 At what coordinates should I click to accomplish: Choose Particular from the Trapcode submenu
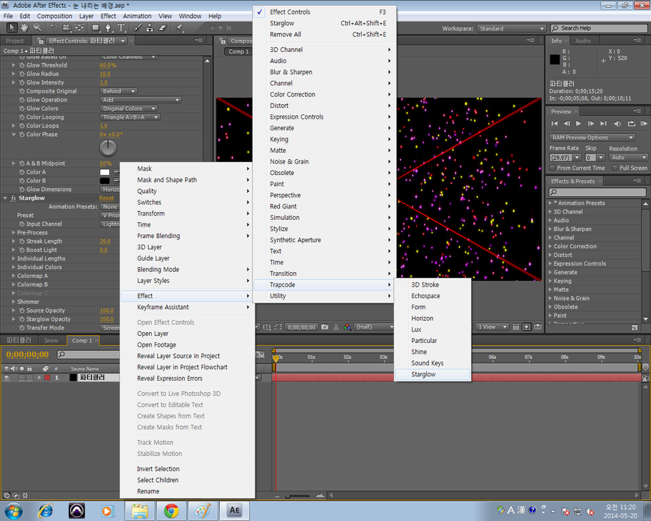pos(433,341)
